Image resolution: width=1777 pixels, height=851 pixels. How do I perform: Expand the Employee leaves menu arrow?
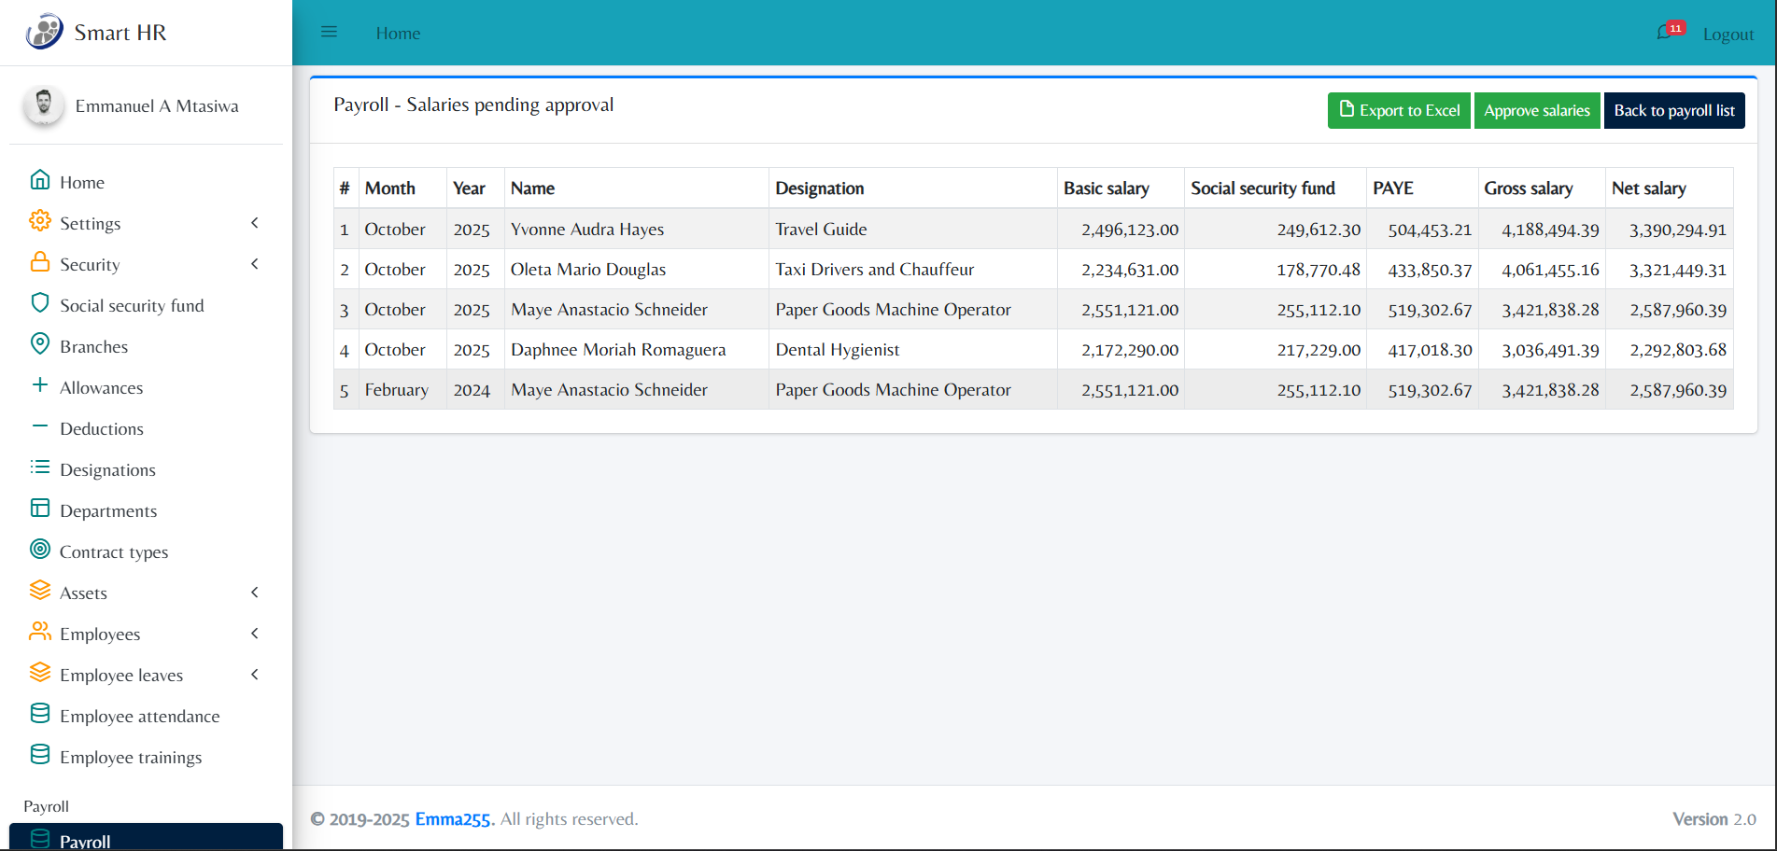click(x=255, y=675)
